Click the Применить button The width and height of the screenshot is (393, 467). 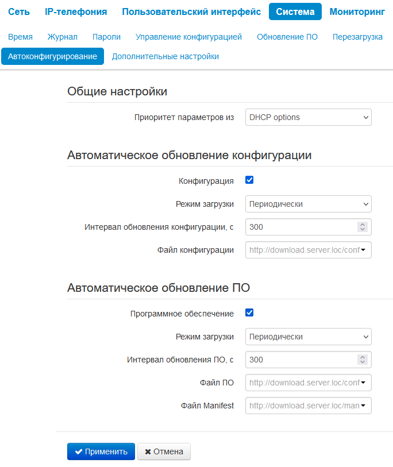point(101,451)
